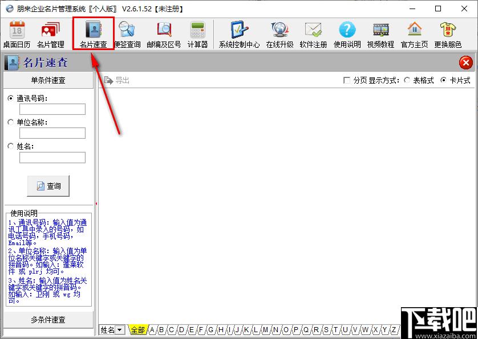The height and width of the screenshot is (339, 478).
Task: Maximize the application window
Action: click(438, 9)
